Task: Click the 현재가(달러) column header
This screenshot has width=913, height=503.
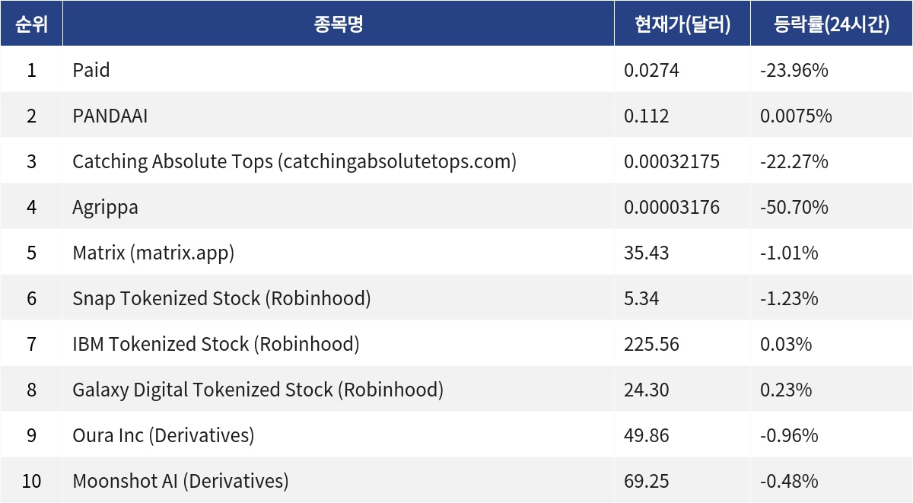Action: (682, 24)
